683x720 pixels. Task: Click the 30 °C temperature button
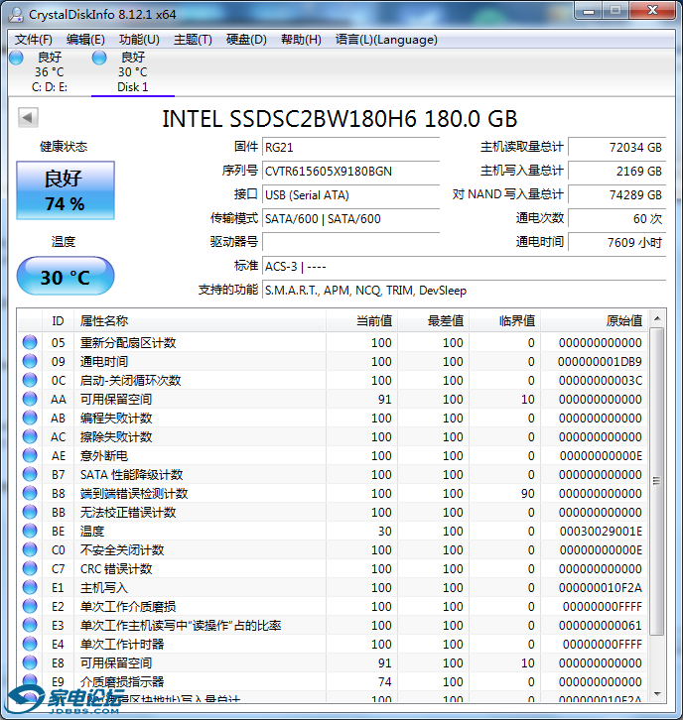66,276
